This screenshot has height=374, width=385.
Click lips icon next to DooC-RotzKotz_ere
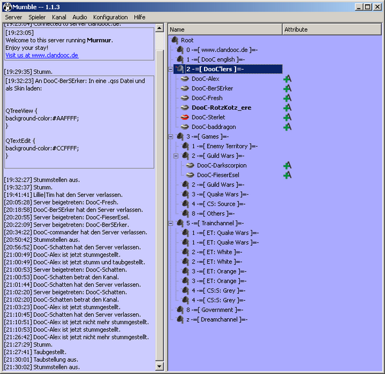click(185, 108)
